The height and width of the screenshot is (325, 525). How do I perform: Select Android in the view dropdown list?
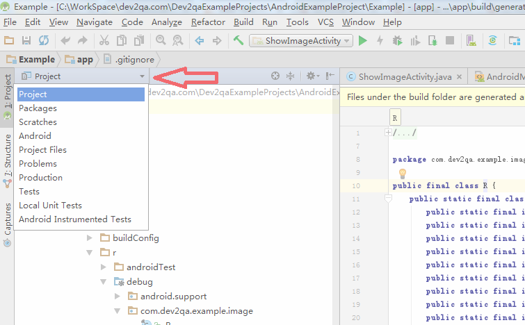(35, 136)
